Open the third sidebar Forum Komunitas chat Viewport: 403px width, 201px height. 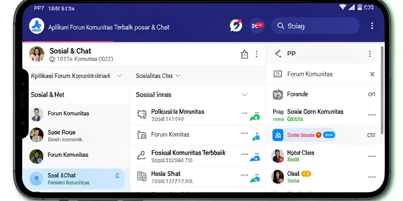tap(76, 156)
